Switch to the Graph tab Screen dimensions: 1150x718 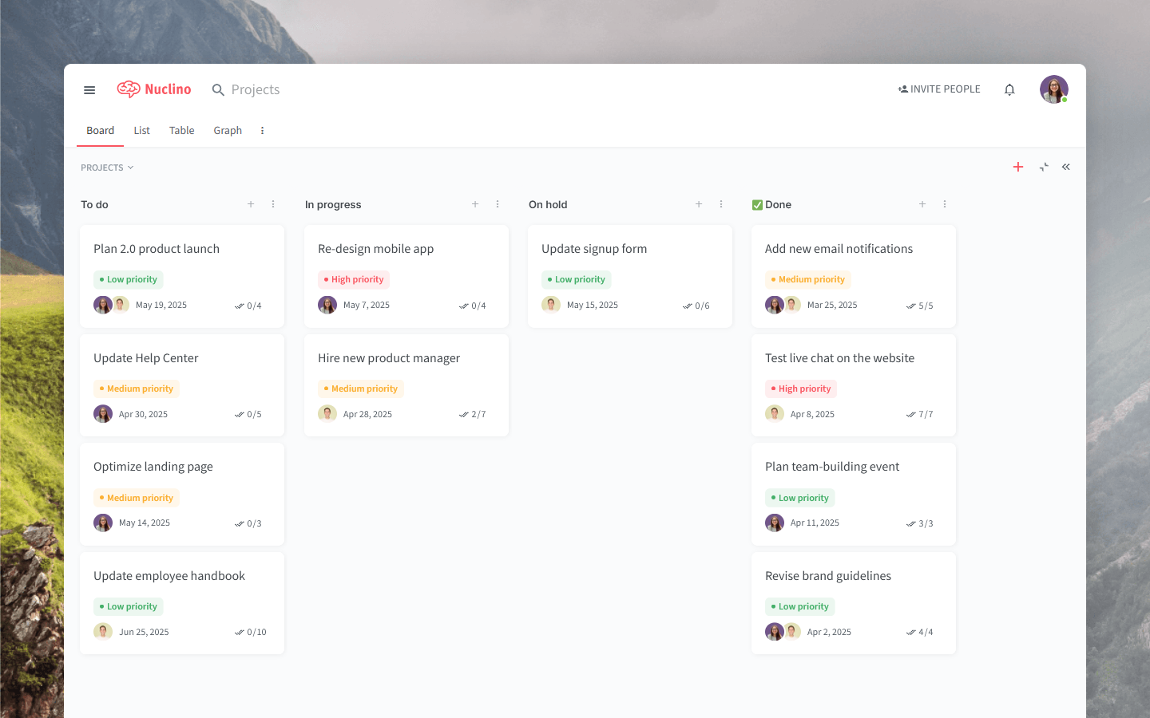click(228, 131)
